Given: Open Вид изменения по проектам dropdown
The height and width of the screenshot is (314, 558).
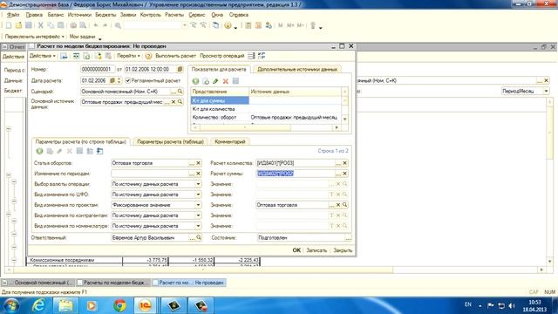Looking at the screenshot, I should point(198,205).
